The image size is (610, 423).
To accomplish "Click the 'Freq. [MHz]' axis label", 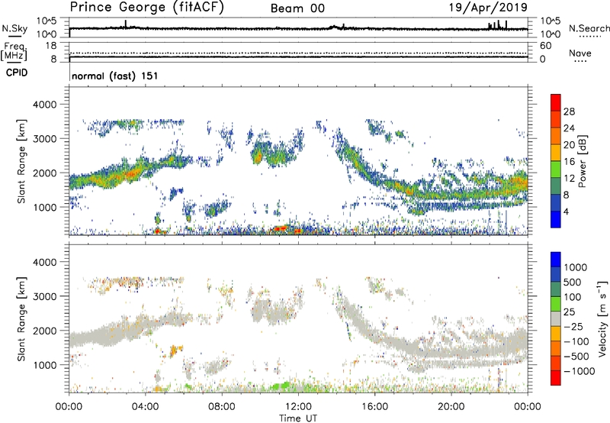I will [x=14, y=52].
